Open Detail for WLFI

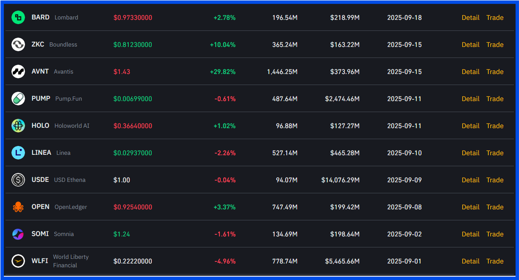coord(470,261)
